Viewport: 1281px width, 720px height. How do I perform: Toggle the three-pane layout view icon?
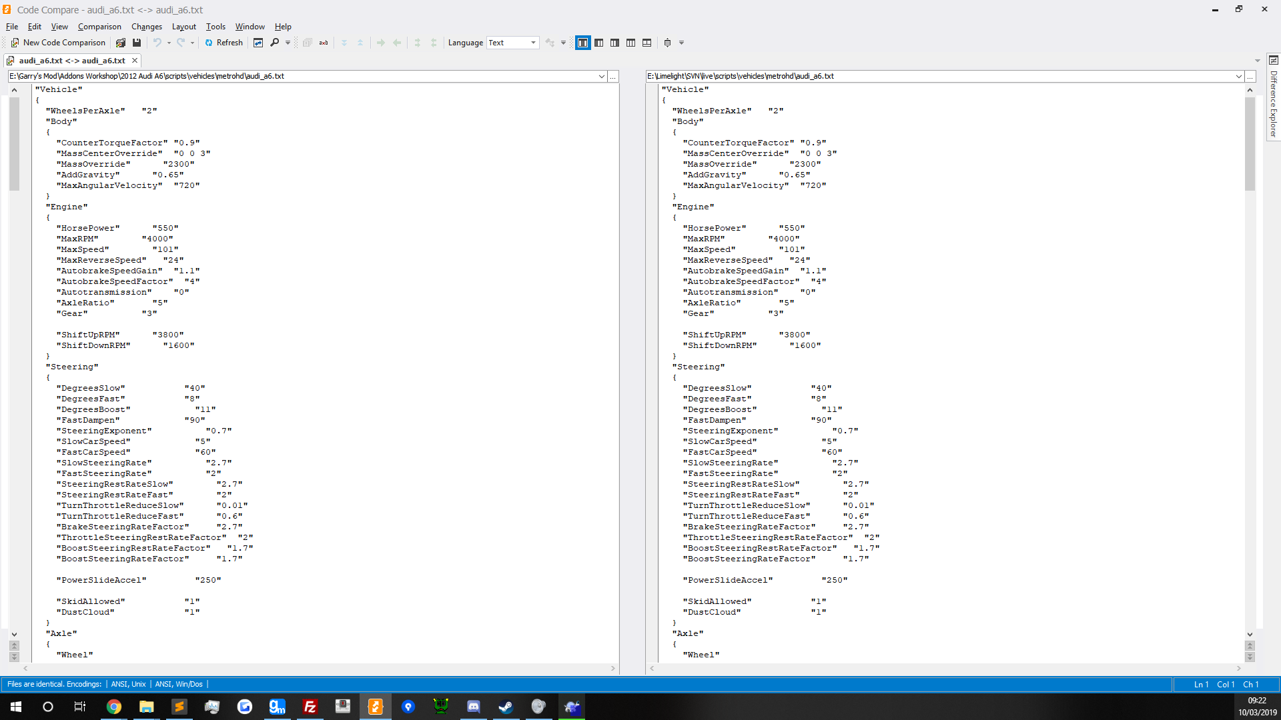[x=631, y=43]
